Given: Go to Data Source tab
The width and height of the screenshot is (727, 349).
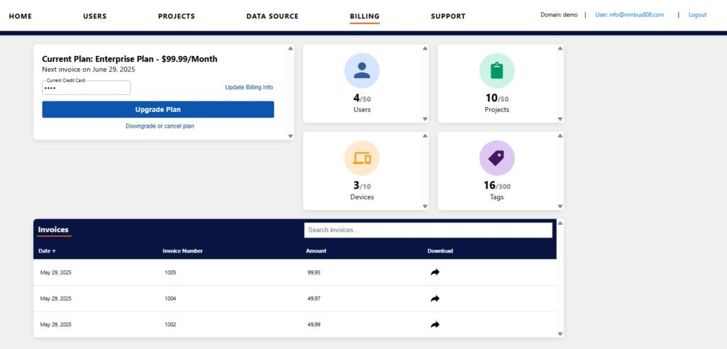Looking at the screenshot, I should click(x=272, y=16).
